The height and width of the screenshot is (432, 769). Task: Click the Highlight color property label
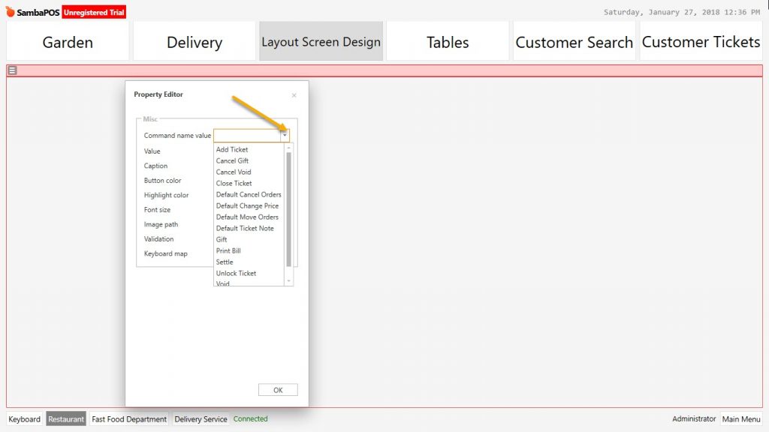point(166,195)
